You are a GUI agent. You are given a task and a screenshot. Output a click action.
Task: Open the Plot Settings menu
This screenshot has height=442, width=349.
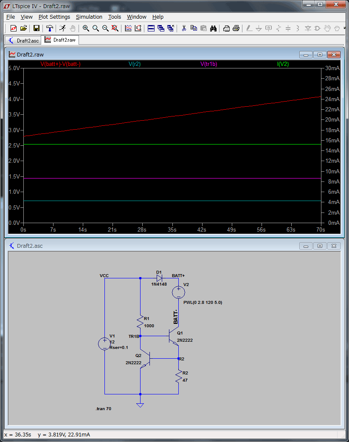pos(54,17)
